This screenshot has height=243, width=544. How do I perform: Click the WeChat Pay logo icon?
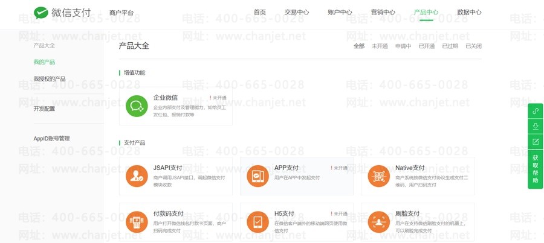[41, 13]
